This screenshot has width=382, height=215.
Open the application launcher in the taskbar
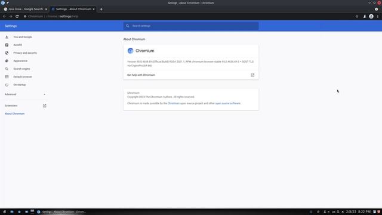(4, 212)
